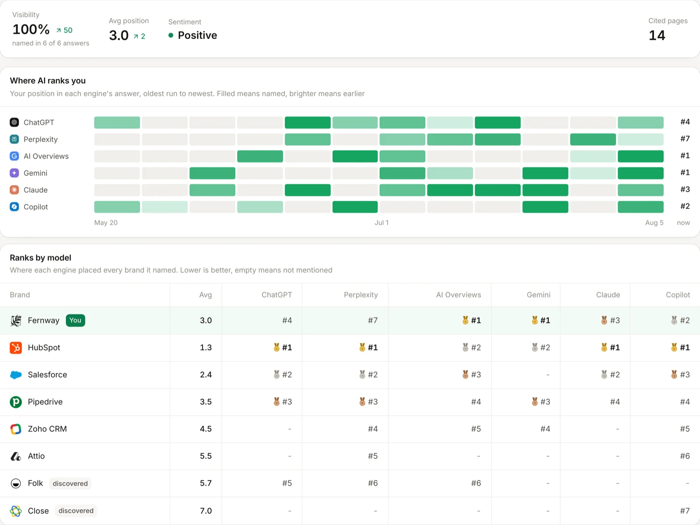This screenshot has height=525, width=700.
Task: Click the Attio brand name
Action: point(36,456)
